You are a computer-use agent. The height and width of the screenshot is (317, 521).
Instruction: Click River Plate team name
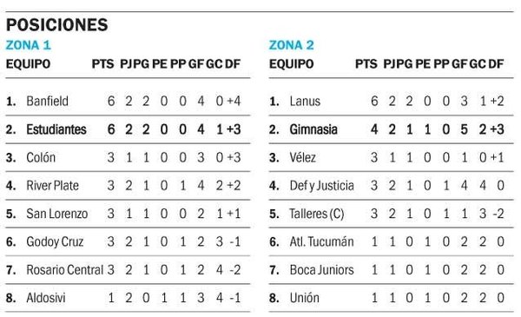[x=52, y=185]
